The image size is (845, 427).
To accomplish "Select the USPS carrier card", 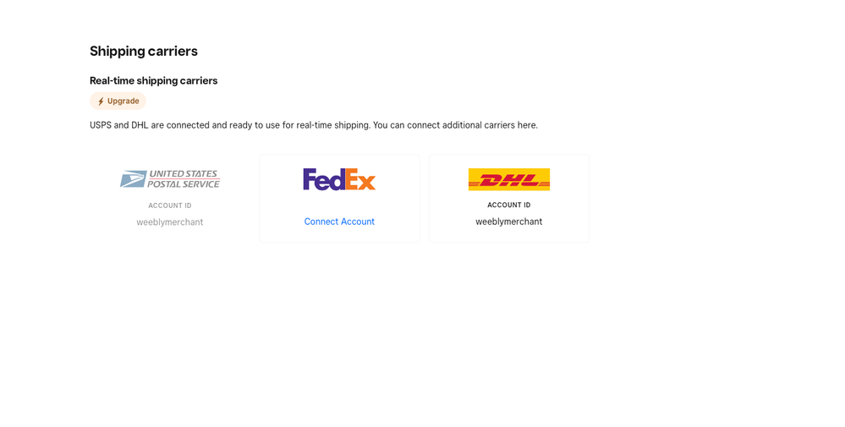I will tap(170, 198).
